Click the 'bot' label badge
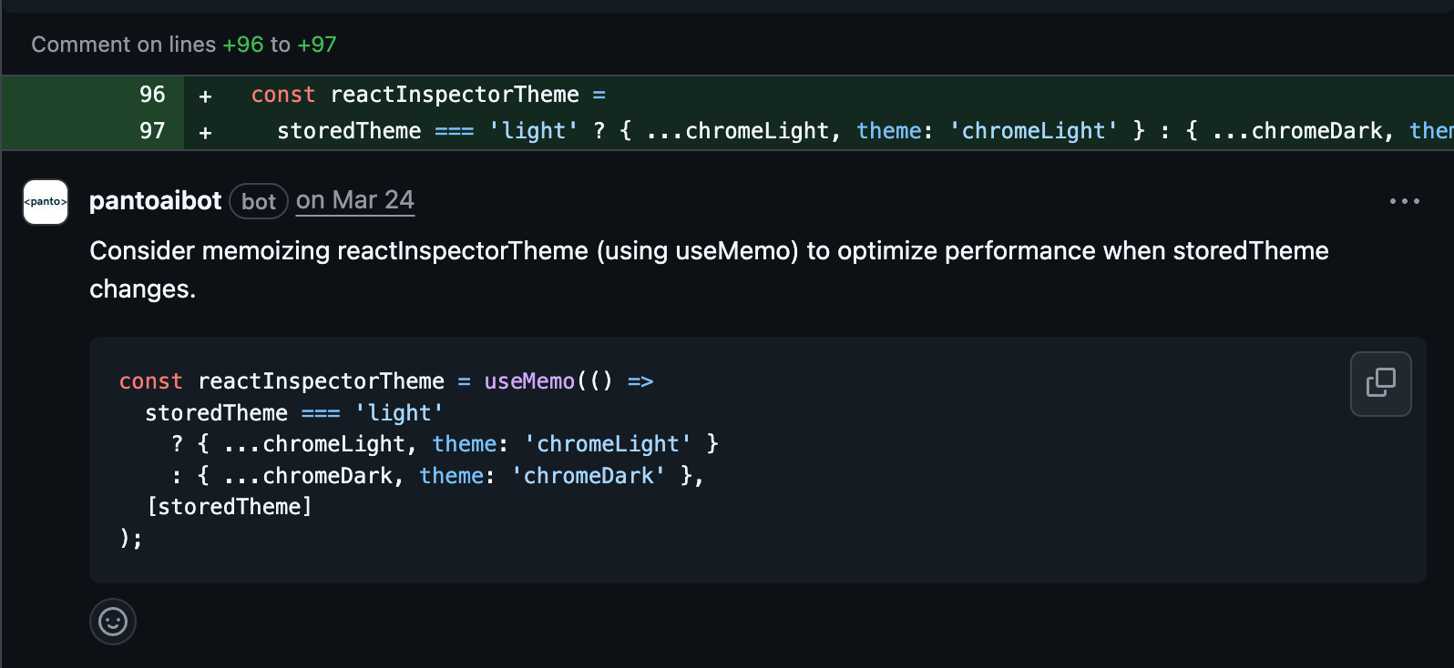Image resolution: width=1454 pixels, height=668 pixels. 259,201
